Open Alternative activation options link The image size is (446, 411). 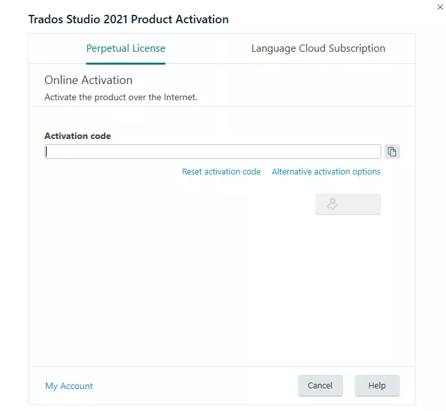326,172
